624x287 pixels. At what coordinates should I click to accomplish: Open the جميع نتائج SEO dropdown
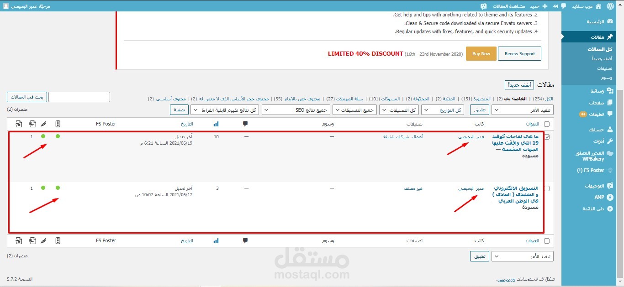296,110
